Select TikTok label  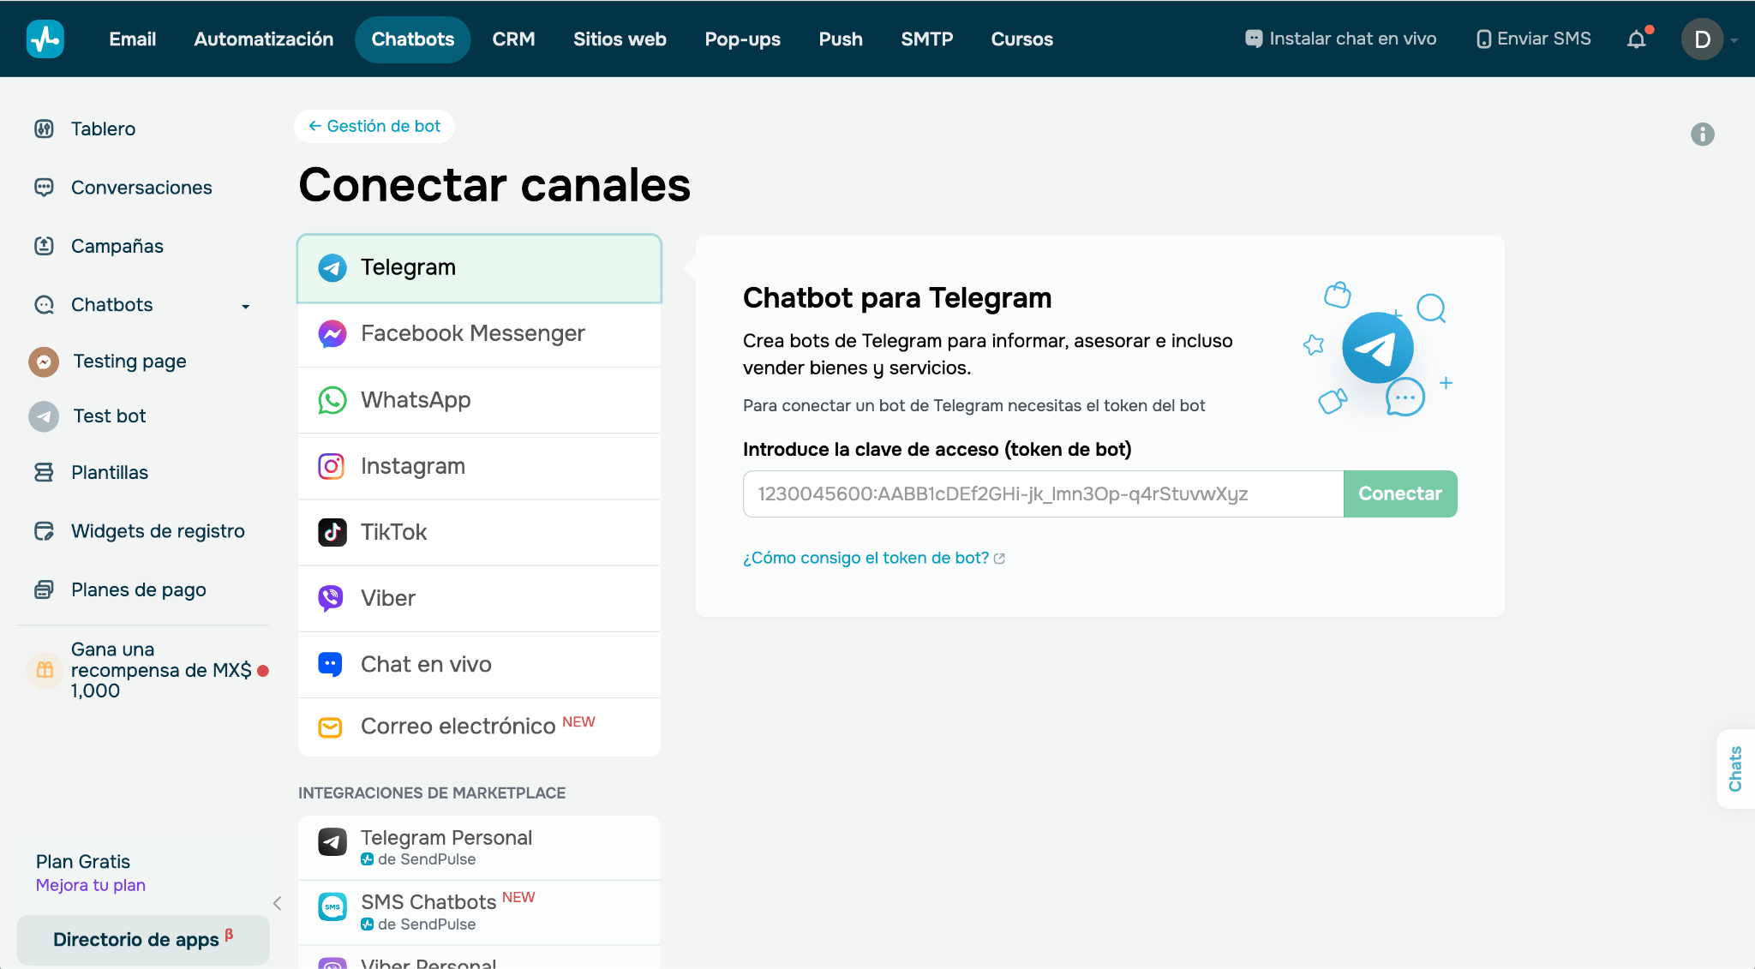tap(393, 532)
